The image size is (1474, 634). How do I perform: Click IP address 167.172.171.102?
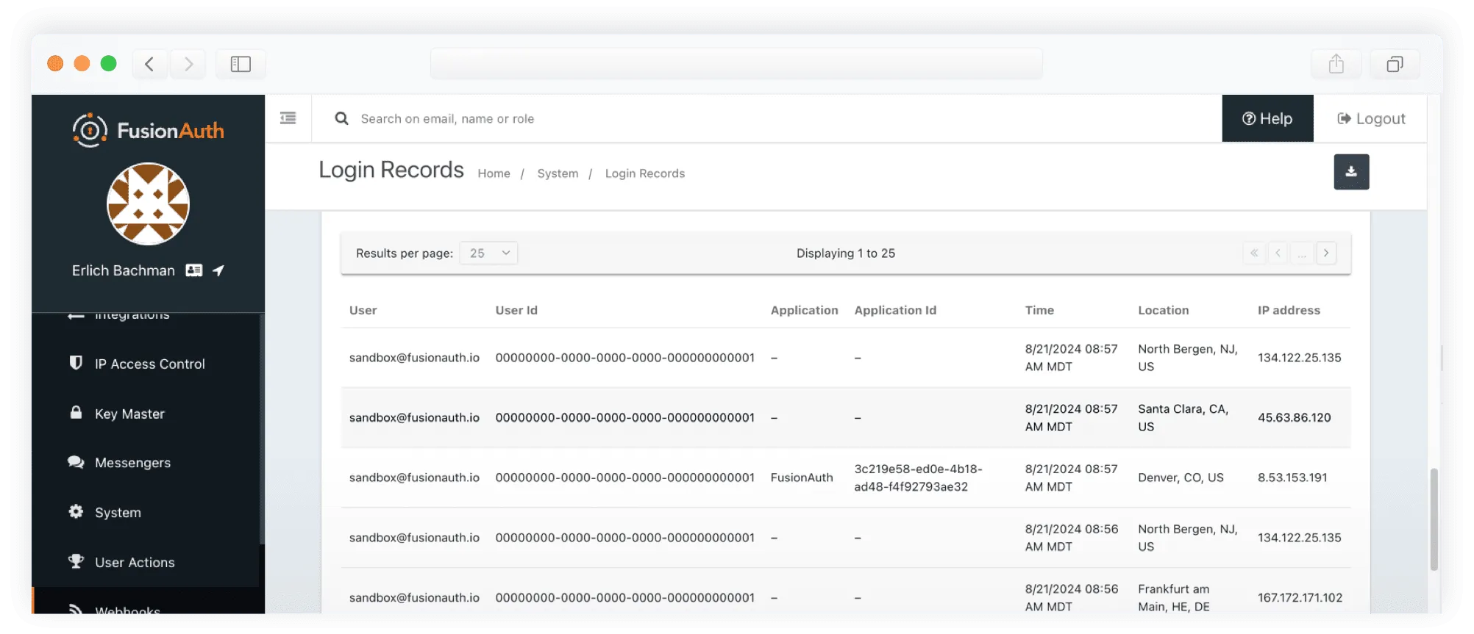pyautogui.click(x=1300, y=598)
